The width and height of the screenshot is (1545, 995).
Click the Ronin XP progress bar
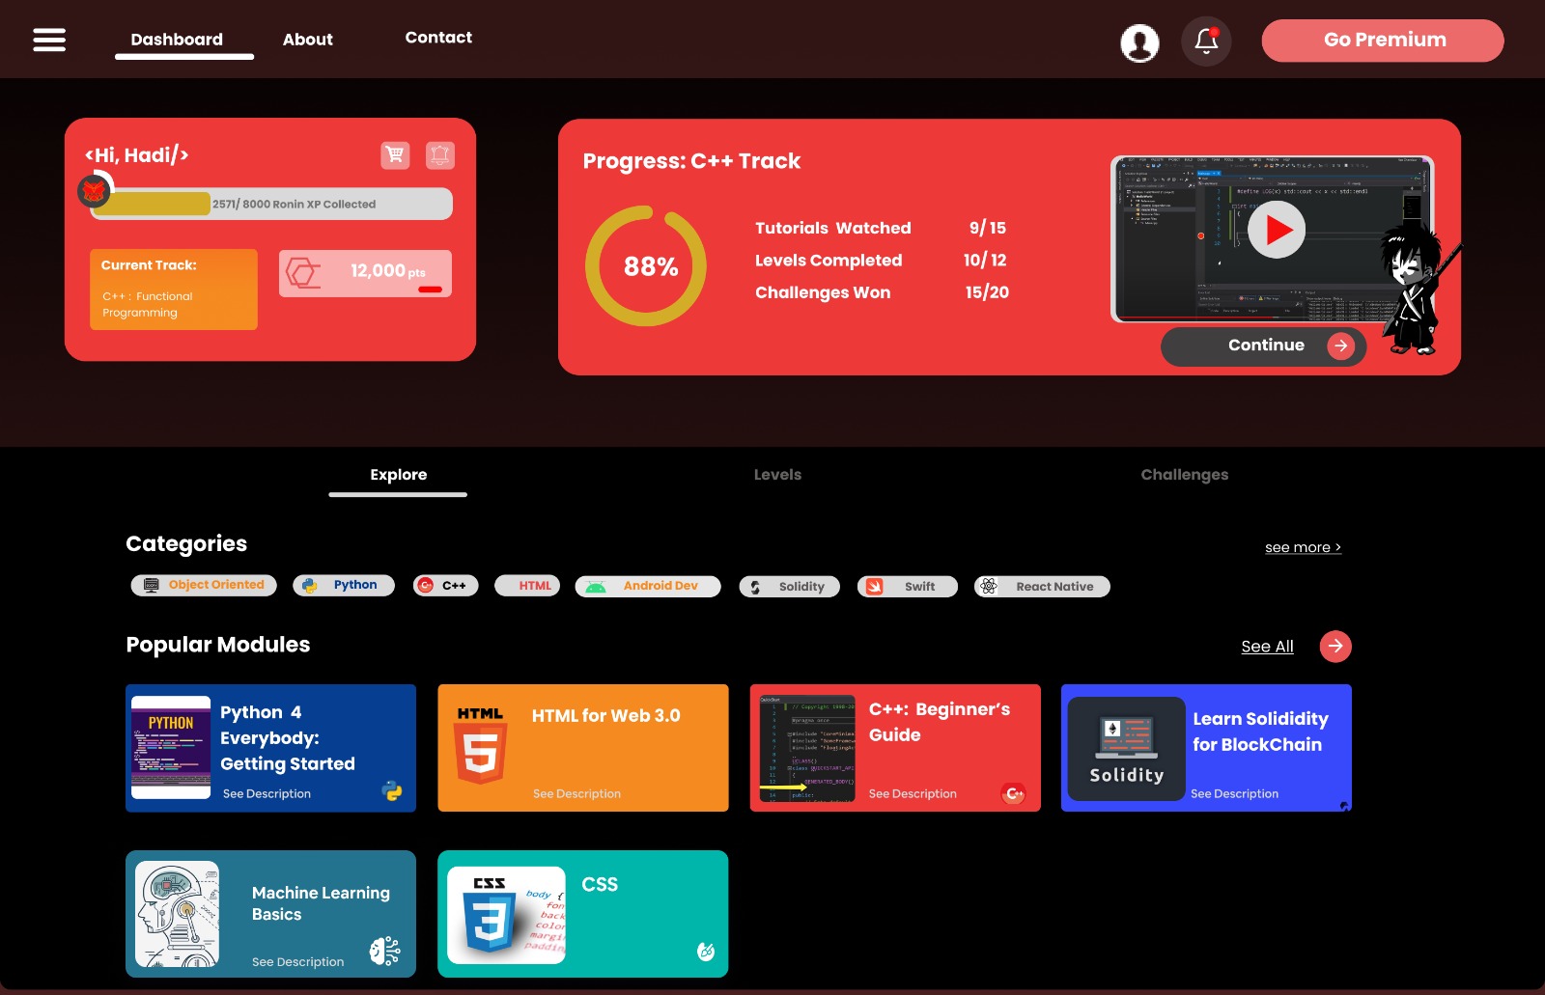pyautogui.click(x=271, y=204)
